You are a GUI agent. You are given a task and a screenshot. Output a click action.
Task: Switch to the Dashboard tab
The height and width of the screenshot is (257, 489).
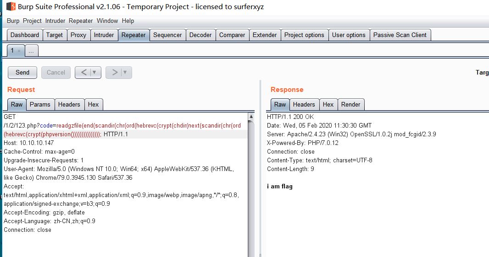pos(25,35)
